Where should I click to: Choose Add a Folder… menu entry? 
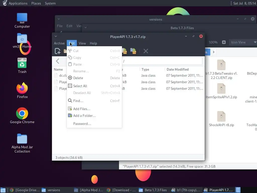(94, 116)
